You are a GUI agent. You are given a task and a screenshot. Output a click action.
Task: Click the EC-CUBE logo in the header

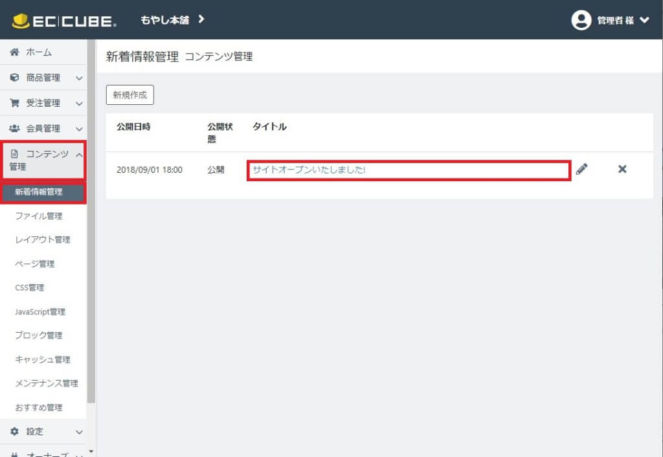[x=64, y=20]
